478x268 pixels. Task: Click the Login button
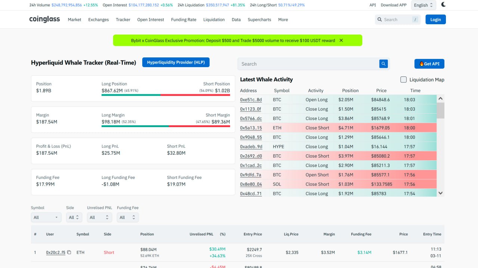click(x=435, y=19)
